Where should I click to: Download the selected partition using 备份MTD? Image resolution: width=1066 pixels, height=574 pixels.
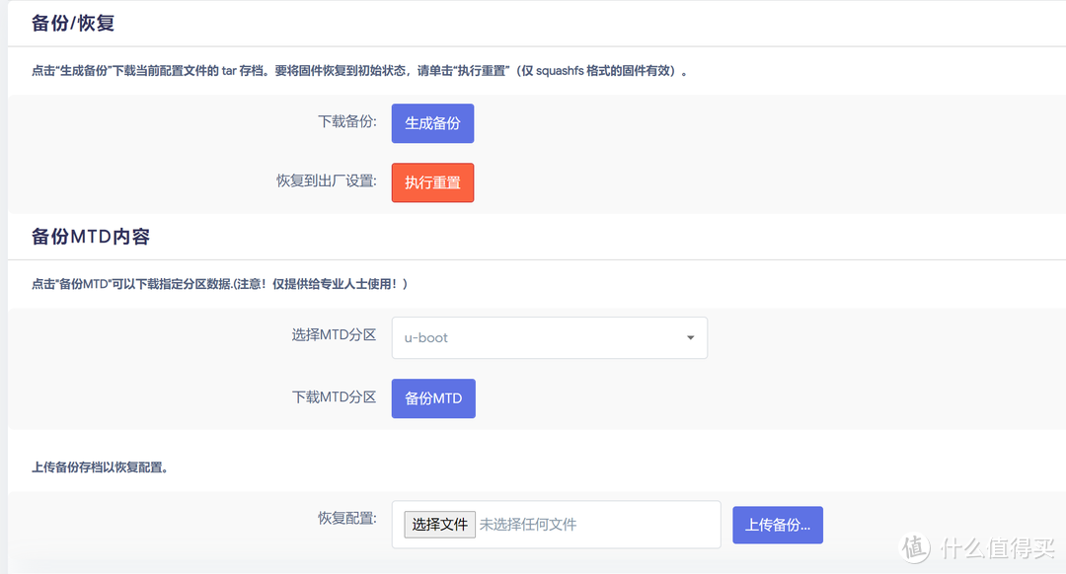(433, 398)
